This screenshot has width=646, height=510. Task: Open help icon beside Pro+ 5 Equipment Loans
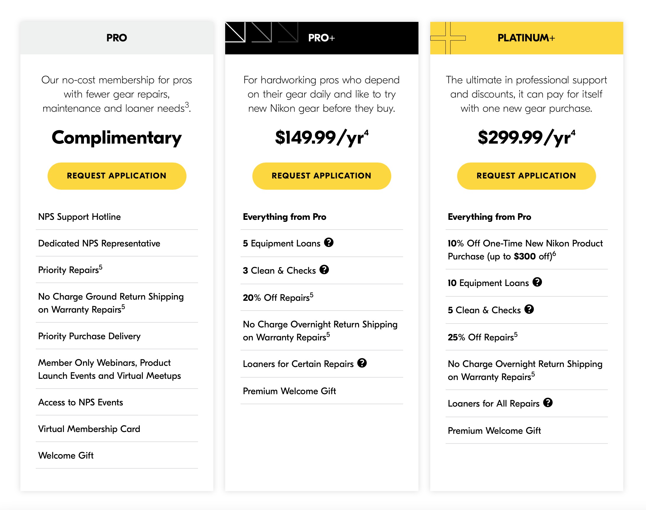point(329,243)
